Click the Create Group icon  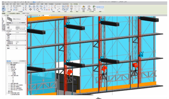[x=67, y=6]
